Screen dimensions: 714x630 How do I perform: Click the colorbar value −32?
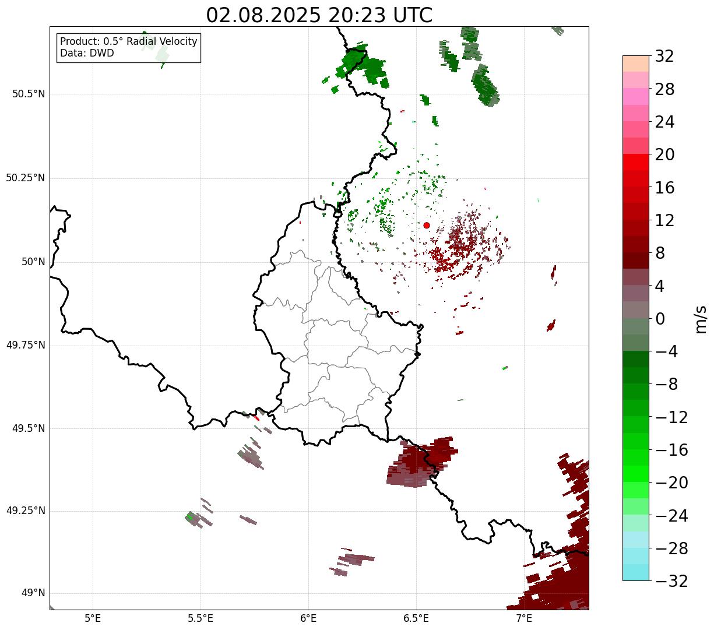(x=671, y=580)
